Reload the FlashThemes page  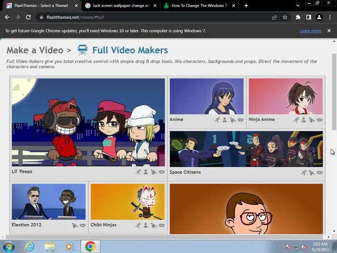(x=28, y=17)
